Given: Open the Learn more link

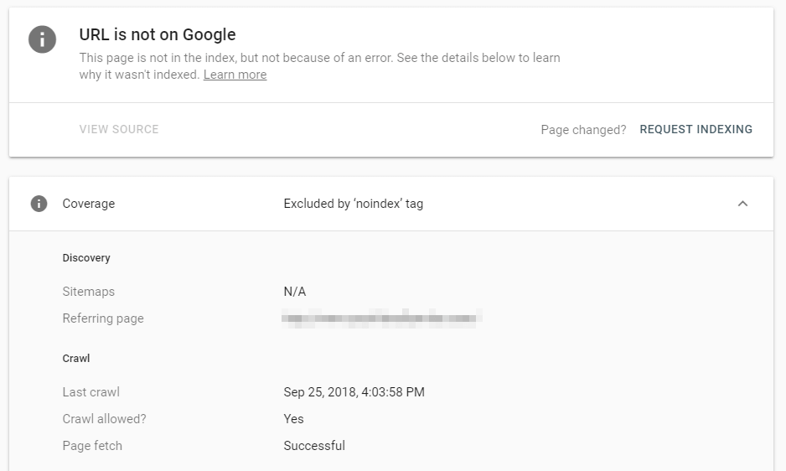Looking at the screenshot, I should coord(235,75).
